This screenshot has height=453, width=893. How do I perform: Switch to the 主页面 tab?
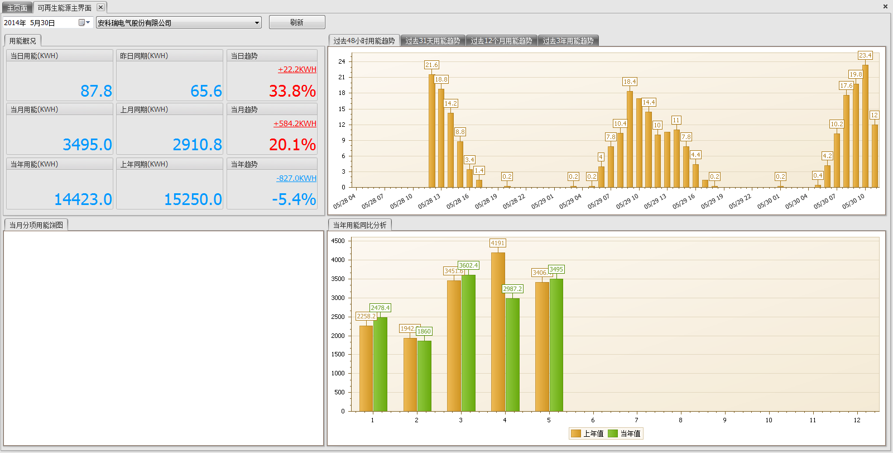coord(17,8)
